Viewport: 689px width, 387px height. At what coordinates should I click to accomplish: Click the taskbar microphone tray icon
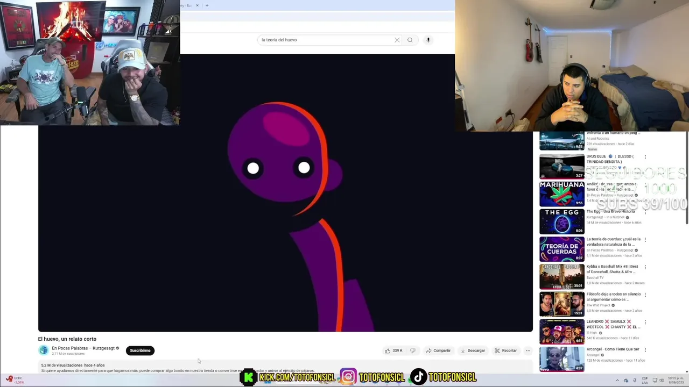point(635,380)
